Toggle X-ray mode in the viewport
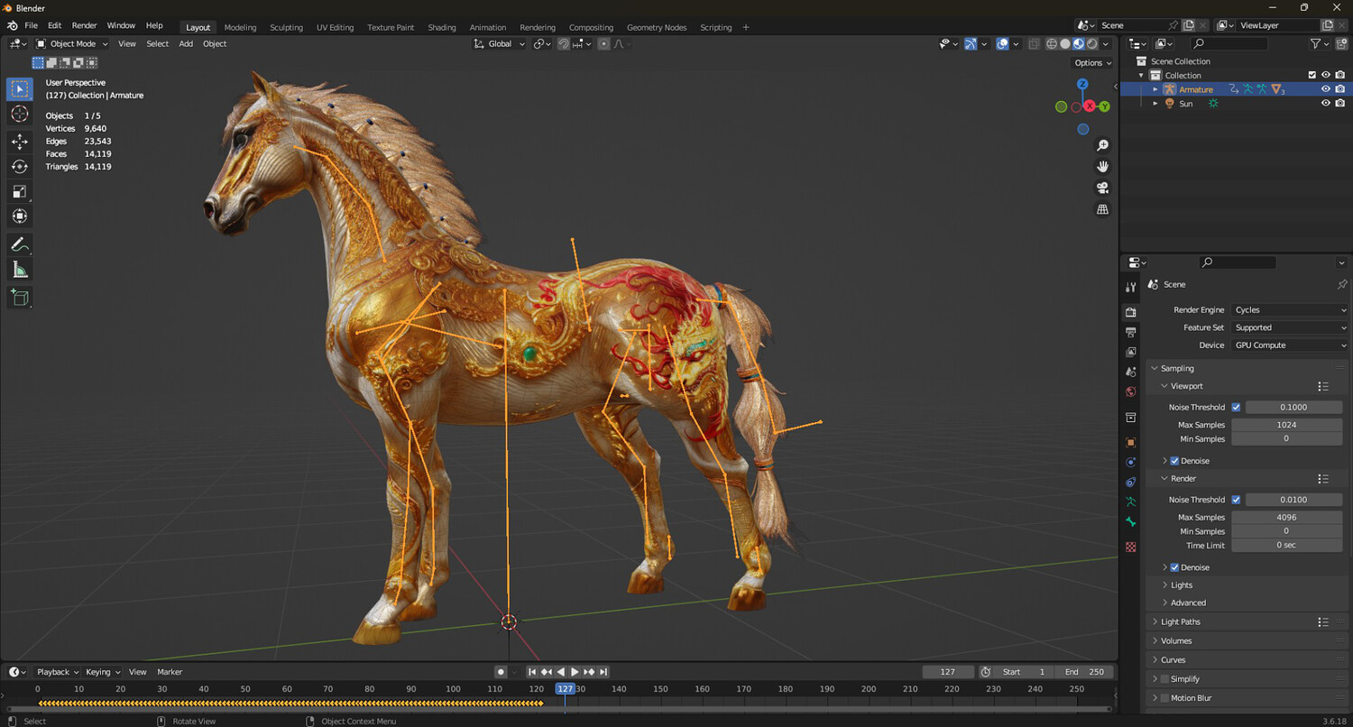The image size is (1353, 727). [1034, 43]
